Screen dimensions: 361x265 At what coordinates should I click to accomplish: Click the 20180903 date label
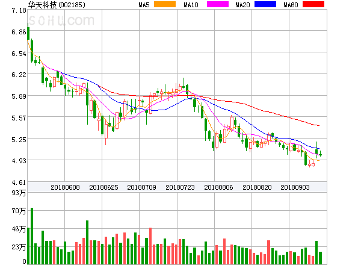(295, 187)
